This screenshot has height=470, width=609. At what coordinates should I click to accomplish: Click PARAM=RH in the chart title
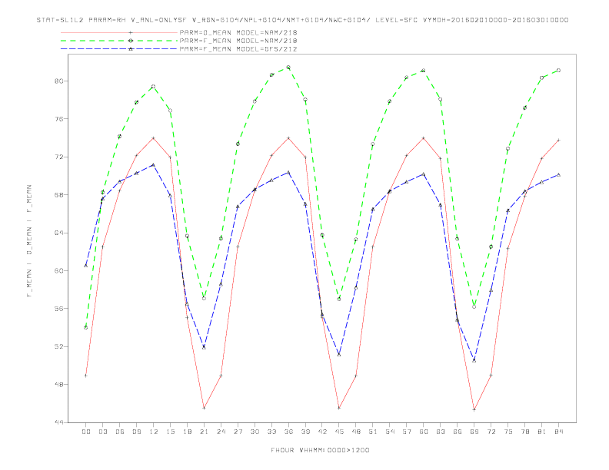pyautogui.click(x=107, y=20)
